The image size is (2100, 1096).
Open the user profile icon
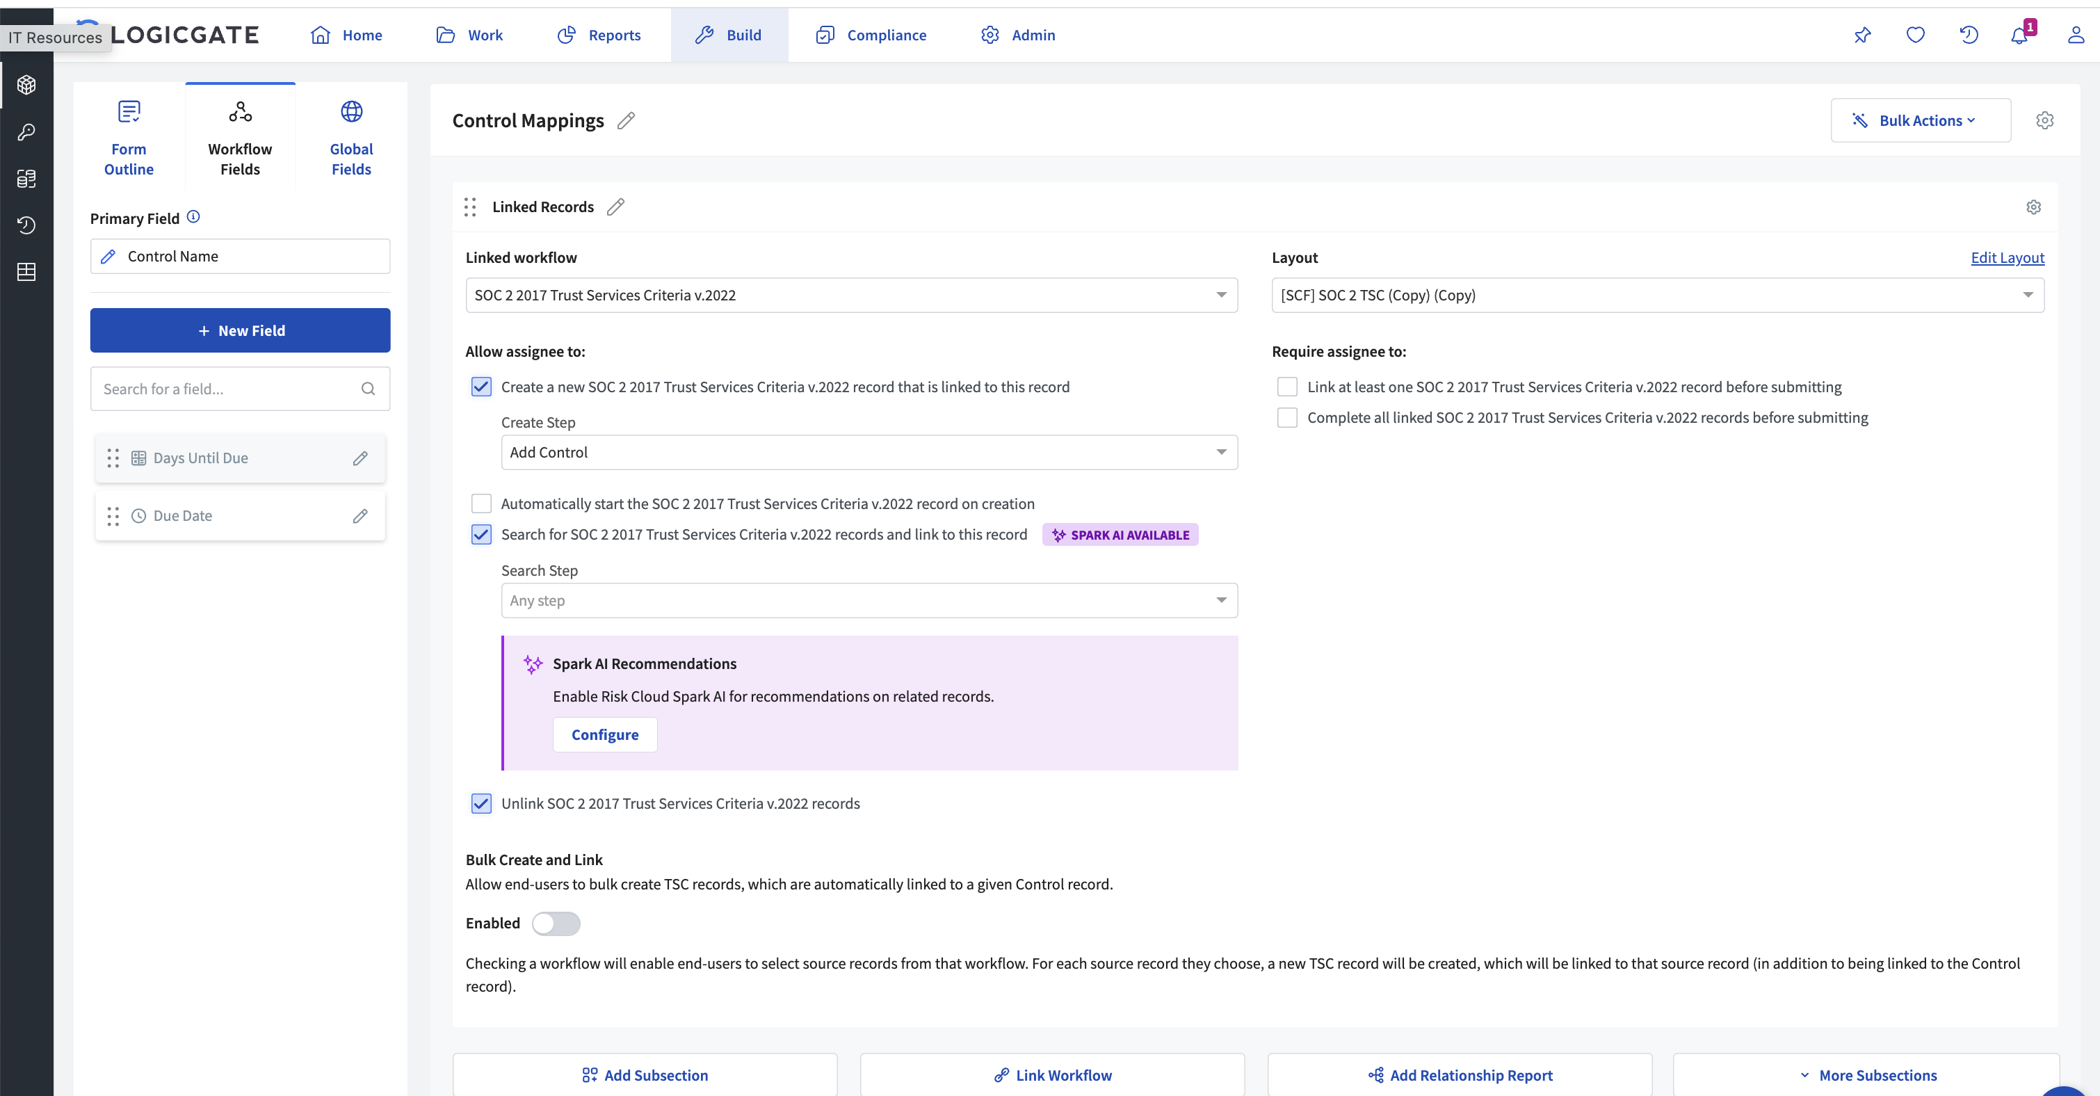click(2075, 35)
